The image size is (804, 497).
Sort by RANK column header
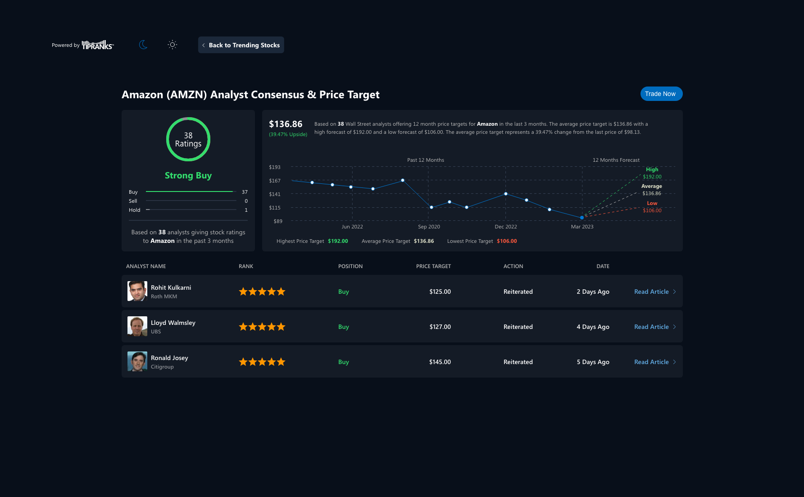click(246, 266)
